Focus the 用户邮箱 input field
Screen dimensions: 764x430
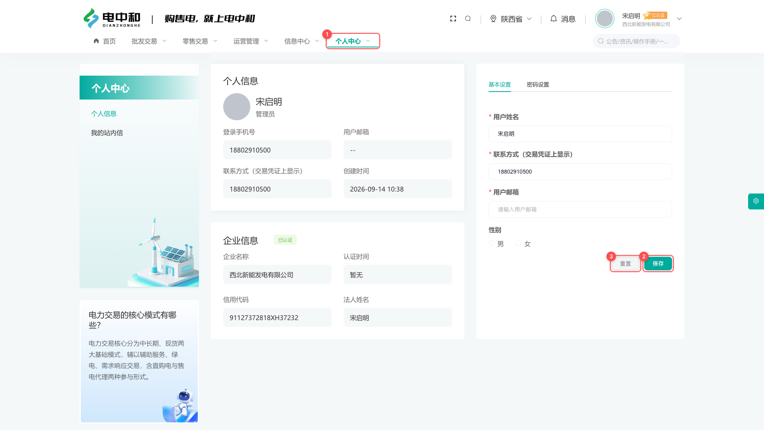(x=580, y=209)
